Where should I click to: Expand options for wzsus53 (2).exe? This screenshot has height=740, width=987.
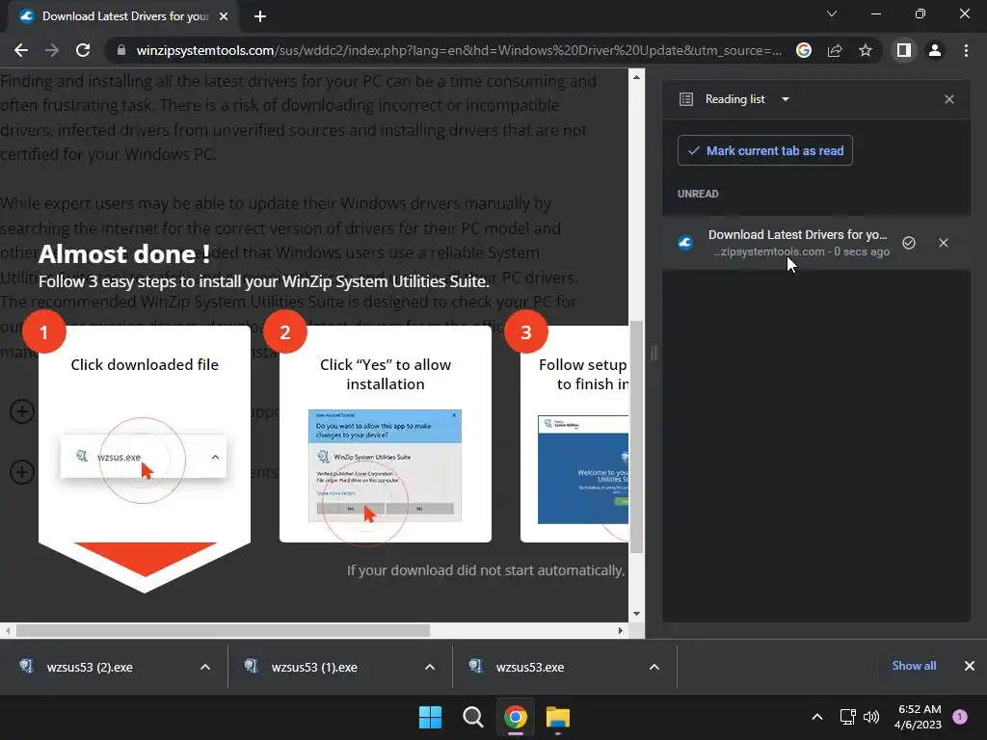(x=205, y=667)
